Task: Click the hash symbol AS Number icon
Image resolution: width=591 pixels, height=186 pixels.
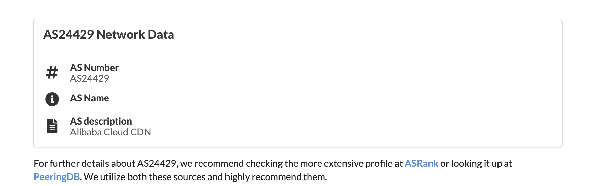Action: tap(52, 73)
